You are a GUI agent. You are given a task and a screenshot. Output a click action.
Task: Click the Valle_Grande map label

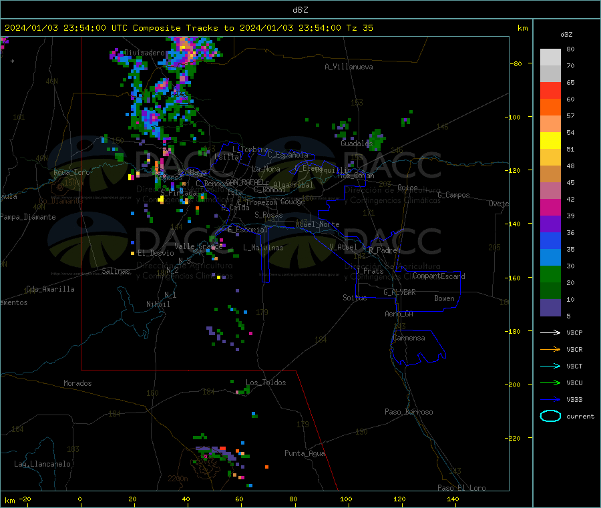(198, 246)
